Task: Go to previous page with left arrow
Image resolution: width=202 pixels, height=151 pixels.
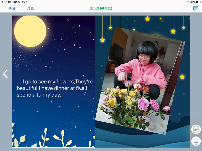Action: coord(5,74)
